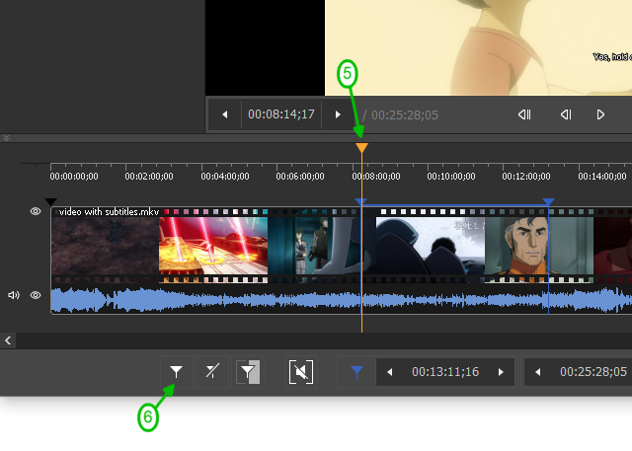
Task: Click ruler label 00:14:00;00
Action: [x=602, y=177]
